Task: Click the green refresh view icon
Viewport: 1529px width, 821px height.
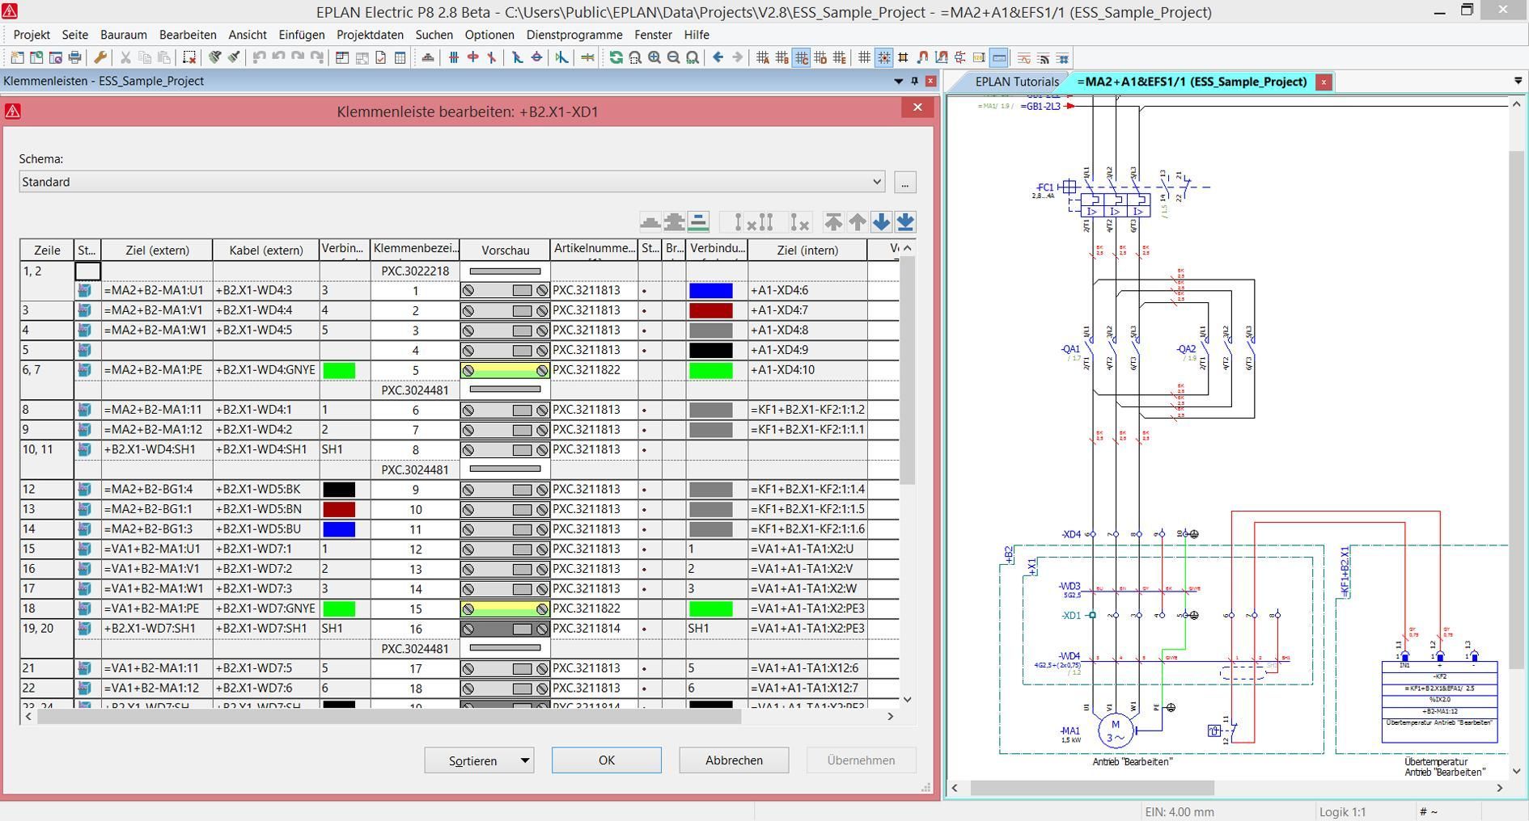Action: click(x=616, y=57)
